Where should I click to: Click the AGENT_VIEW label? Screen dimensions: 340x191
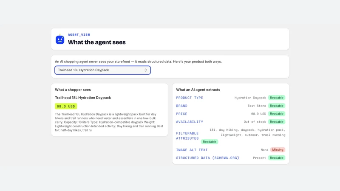click(x=79, y=35)
